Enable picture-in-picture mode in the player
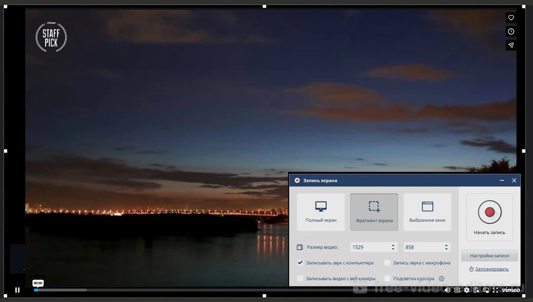Image resolution: width=533 pixels, height=302 pixels. (x=486, y=290)
